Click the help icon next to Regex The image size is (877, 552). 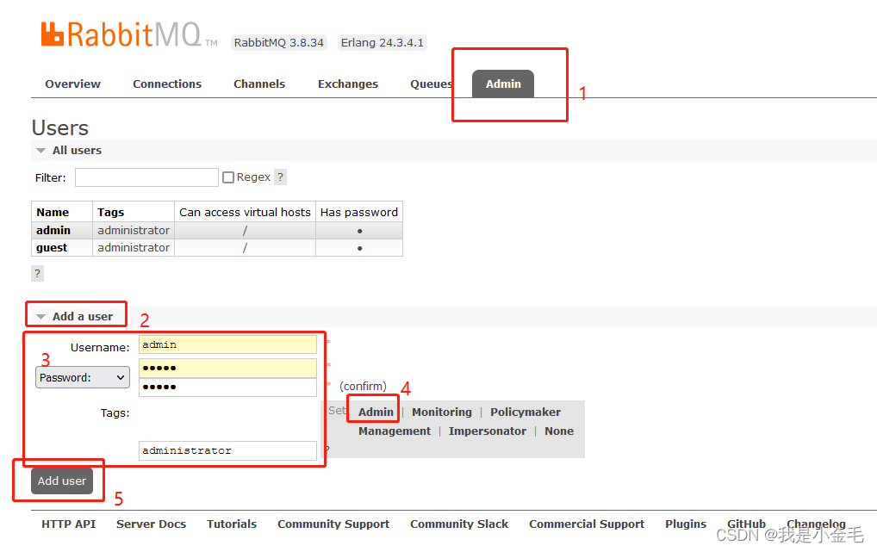(279, 177)
